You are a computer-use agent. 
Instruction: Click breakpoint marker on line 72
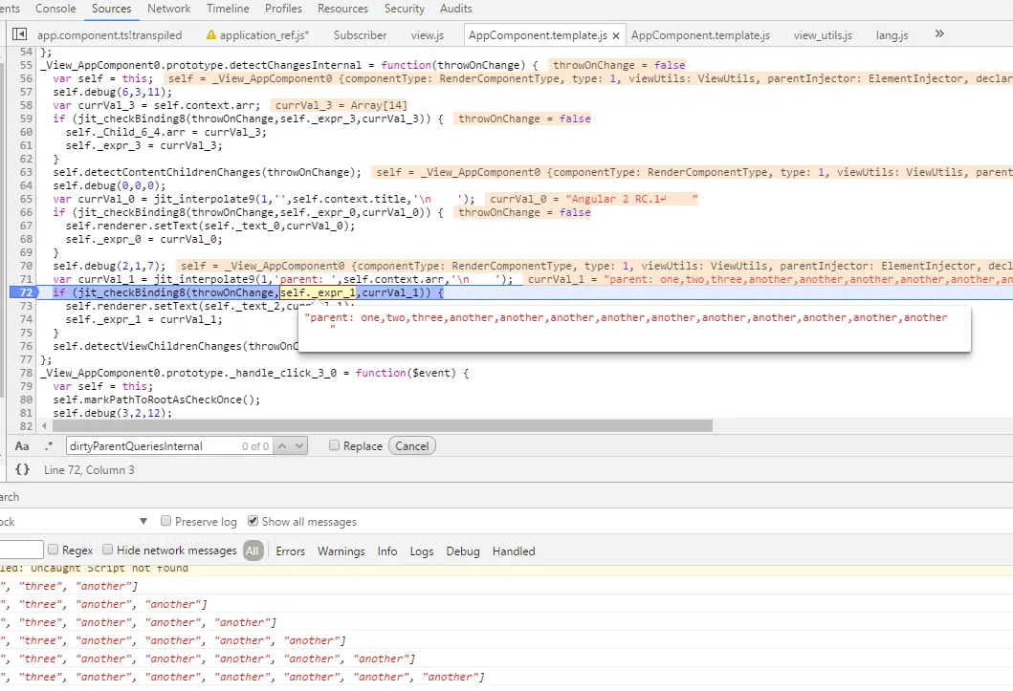coord(23,292)
